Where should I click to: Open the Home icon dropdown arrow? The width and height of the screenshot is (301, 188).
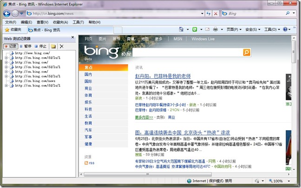(188, 29)
